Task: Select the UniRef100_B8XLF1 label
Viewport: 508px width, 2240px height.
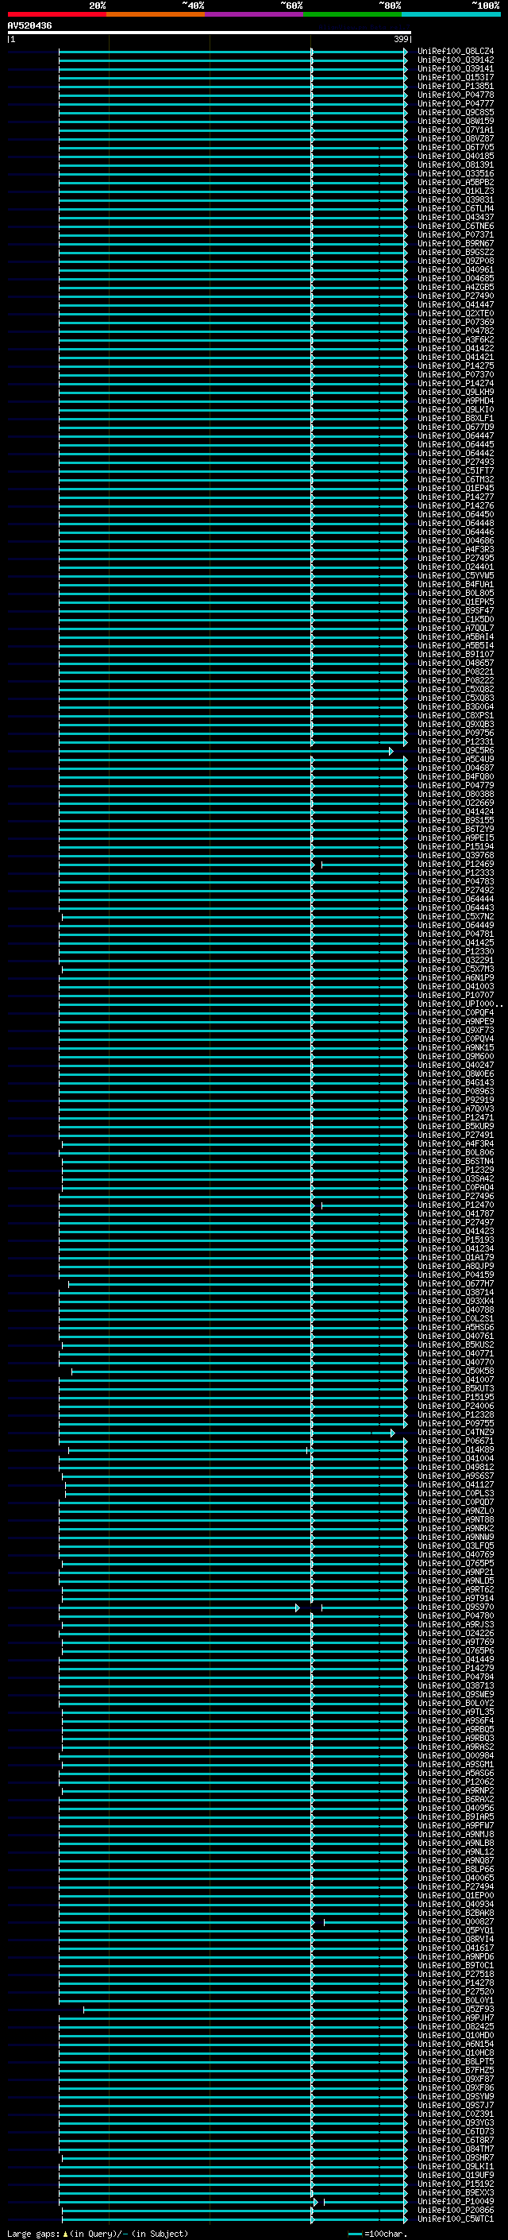Action: pyautogui.click(x=455, y=418)
